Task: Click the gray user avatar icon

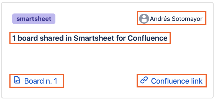Action: (144, 19)
